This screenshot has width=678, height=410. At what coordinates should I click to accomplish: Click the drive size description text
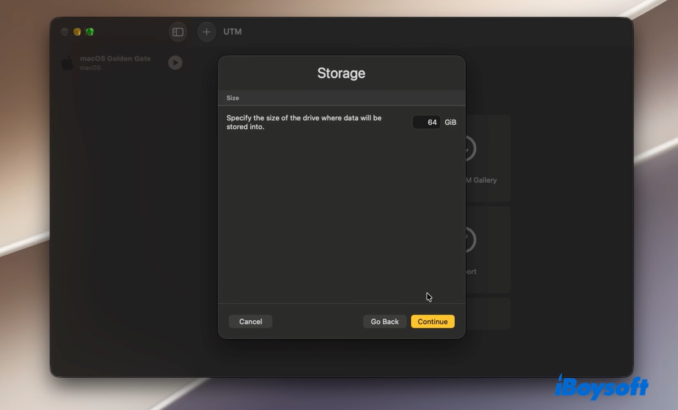pyautogui.click(x=304, y=123)
